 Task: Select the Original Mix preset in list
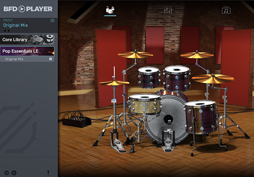tap(14, 59)
